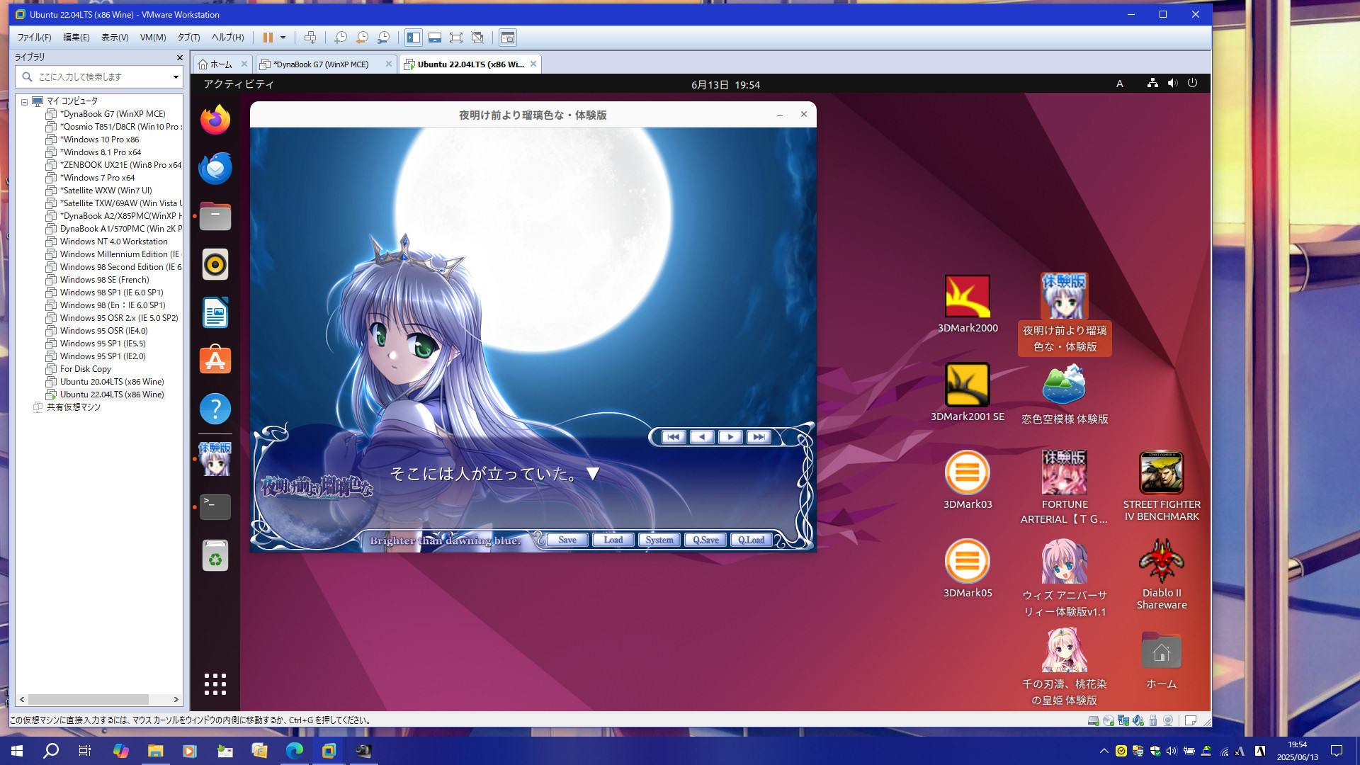
Task: Click the library horizontal scrollbar
Action: click(89, 699)
